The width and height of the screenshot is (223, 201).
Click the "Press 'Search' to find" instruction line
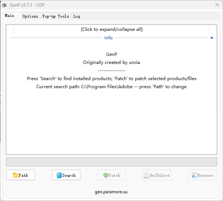111,79
